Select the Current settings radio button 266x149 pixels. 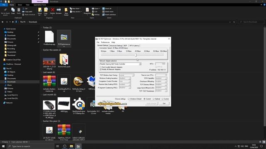(145, 99)
